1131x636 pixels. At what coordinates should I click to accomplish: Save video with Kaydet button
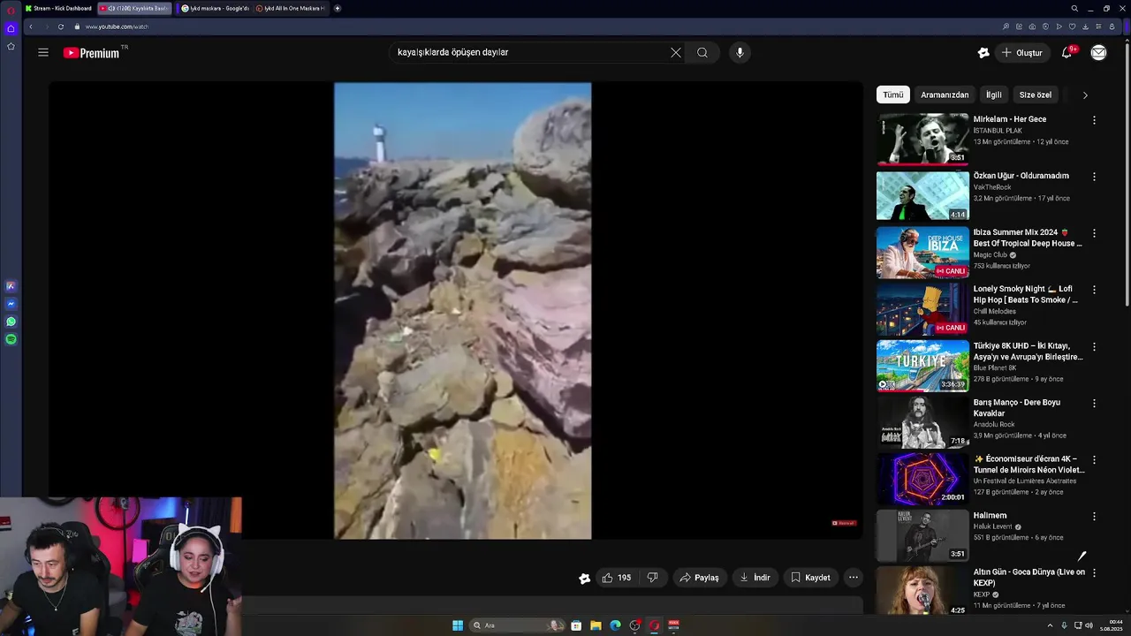pos(810,578)
